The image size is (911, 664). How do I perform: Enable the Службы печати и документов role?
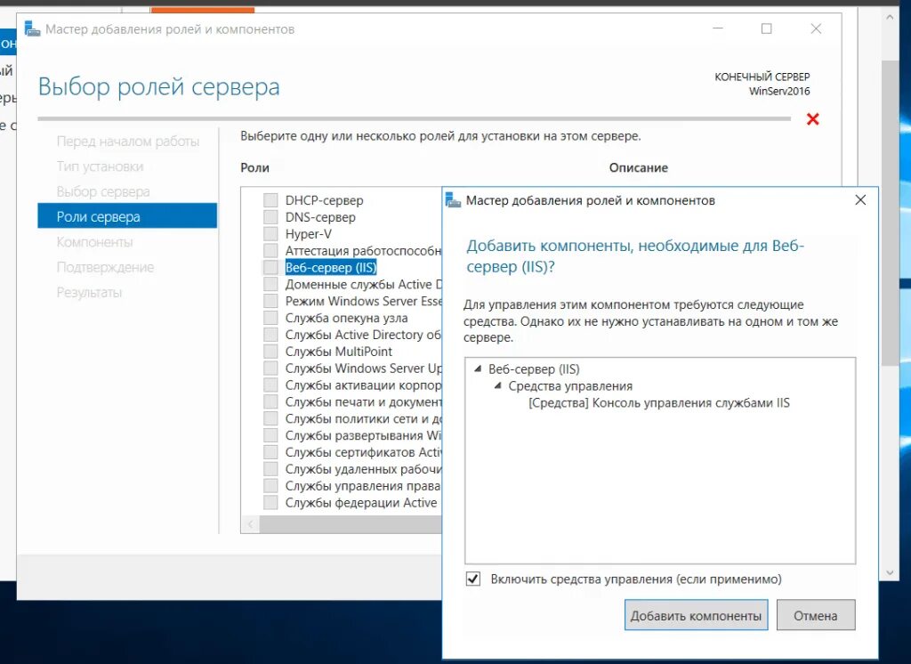tap(269, 401)
